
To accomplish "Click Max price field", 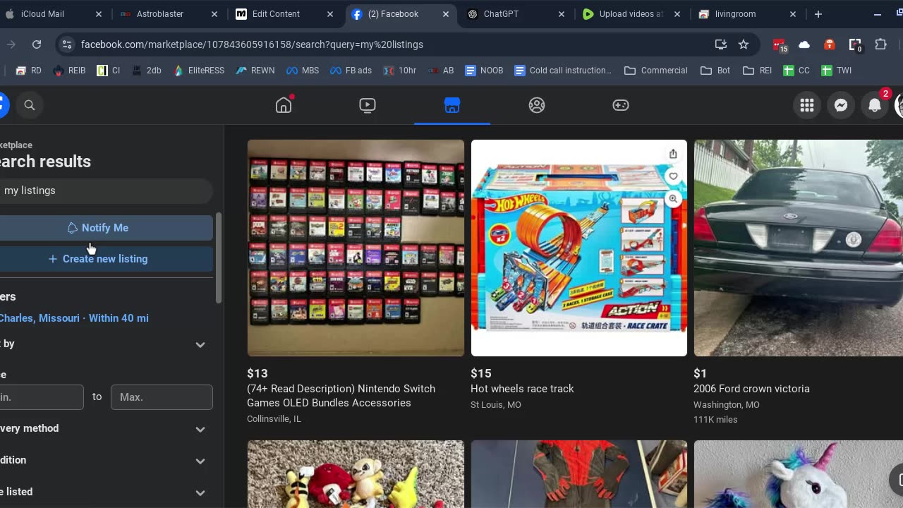I will click(x=162, y=397).
